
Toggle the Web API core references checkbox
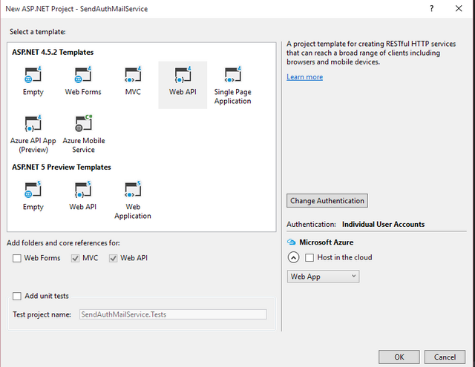coord(113,258)
